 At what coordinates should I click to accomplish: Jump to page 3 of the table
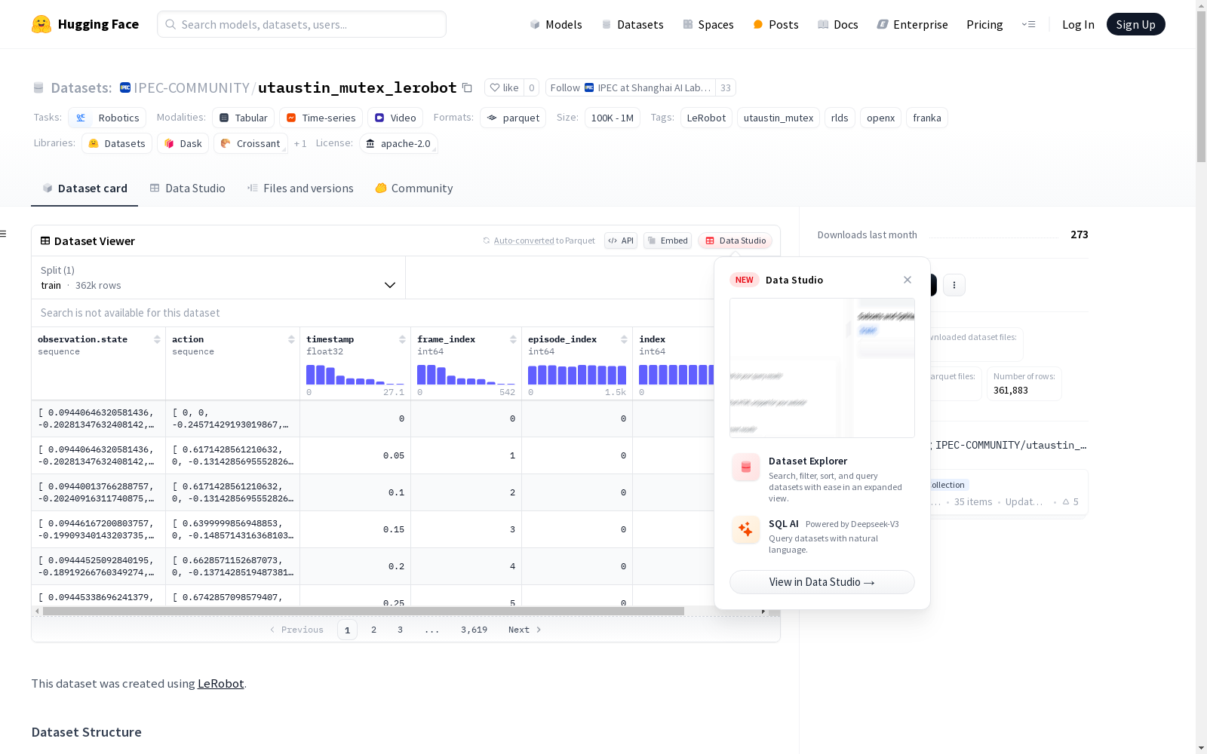coord(400,630)
